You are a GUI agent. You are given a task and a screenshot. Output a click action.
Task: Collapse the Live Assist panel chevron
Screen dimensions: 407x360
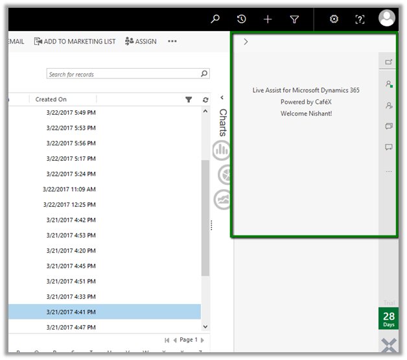[246, 42]
